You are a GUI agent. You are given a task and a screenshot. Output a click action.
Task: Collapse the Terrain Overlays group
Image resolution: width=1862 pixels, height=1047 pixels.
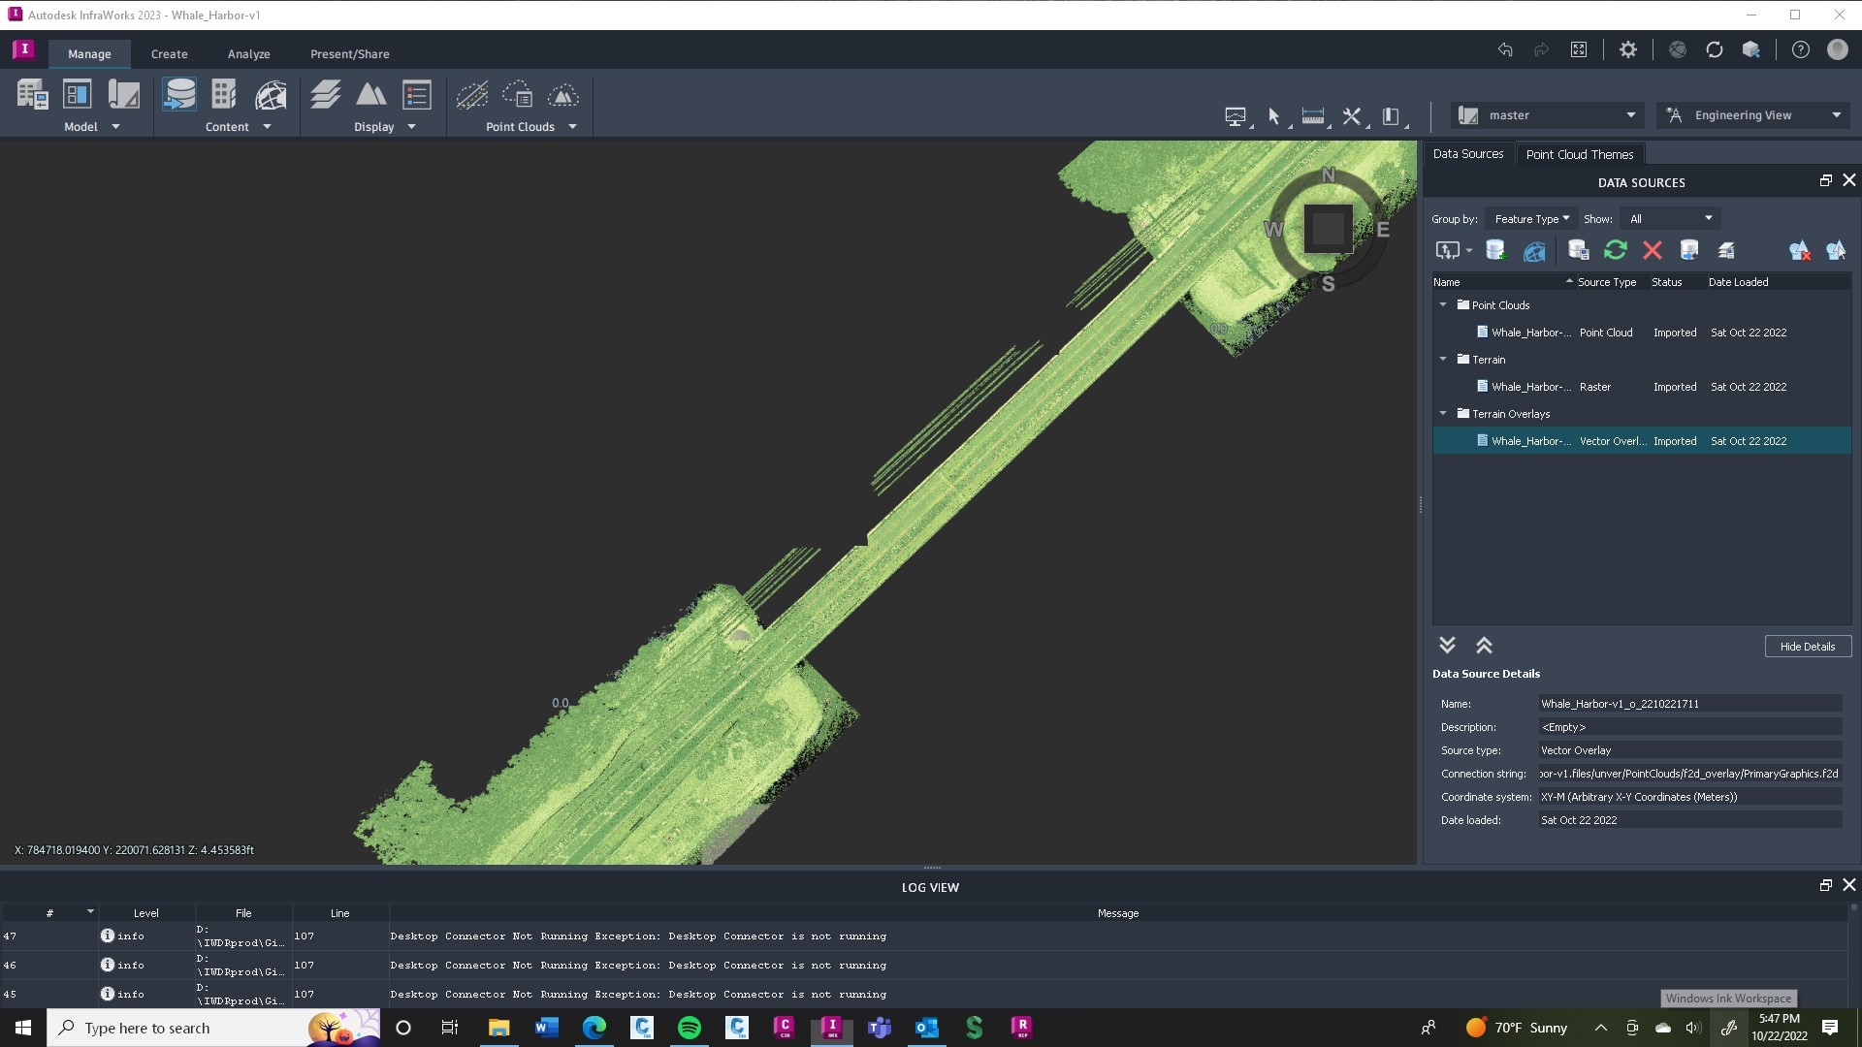pos(1444,413)
